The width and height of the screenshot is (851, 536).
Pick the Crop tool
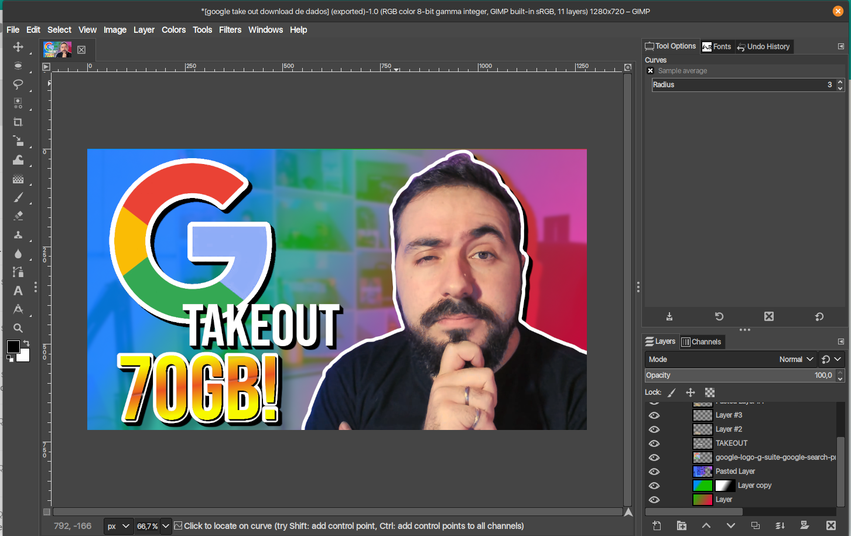(x=18, y=122)
